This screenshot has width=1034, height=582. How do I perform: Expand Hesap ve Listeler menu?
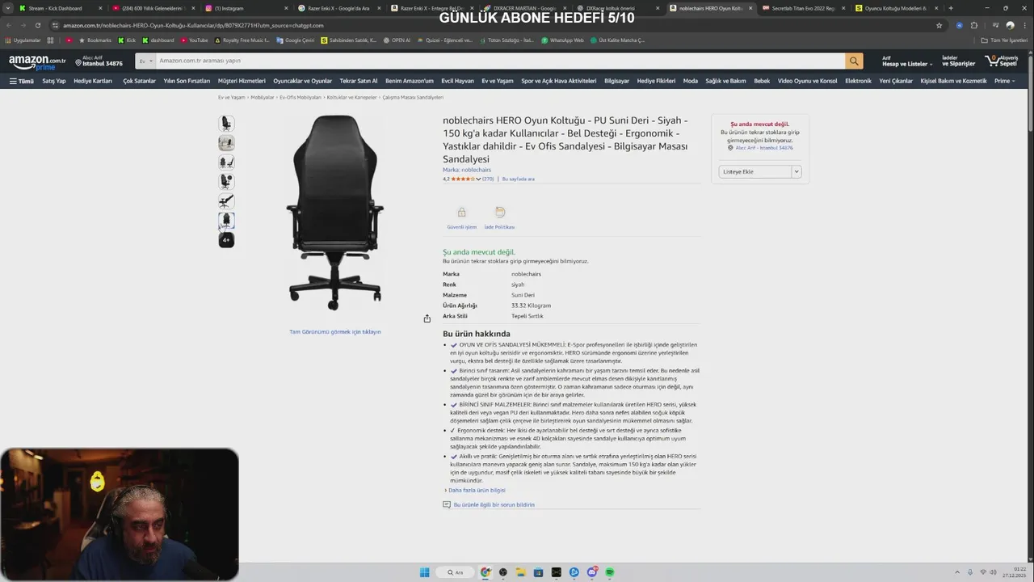[x=906, y=61]
